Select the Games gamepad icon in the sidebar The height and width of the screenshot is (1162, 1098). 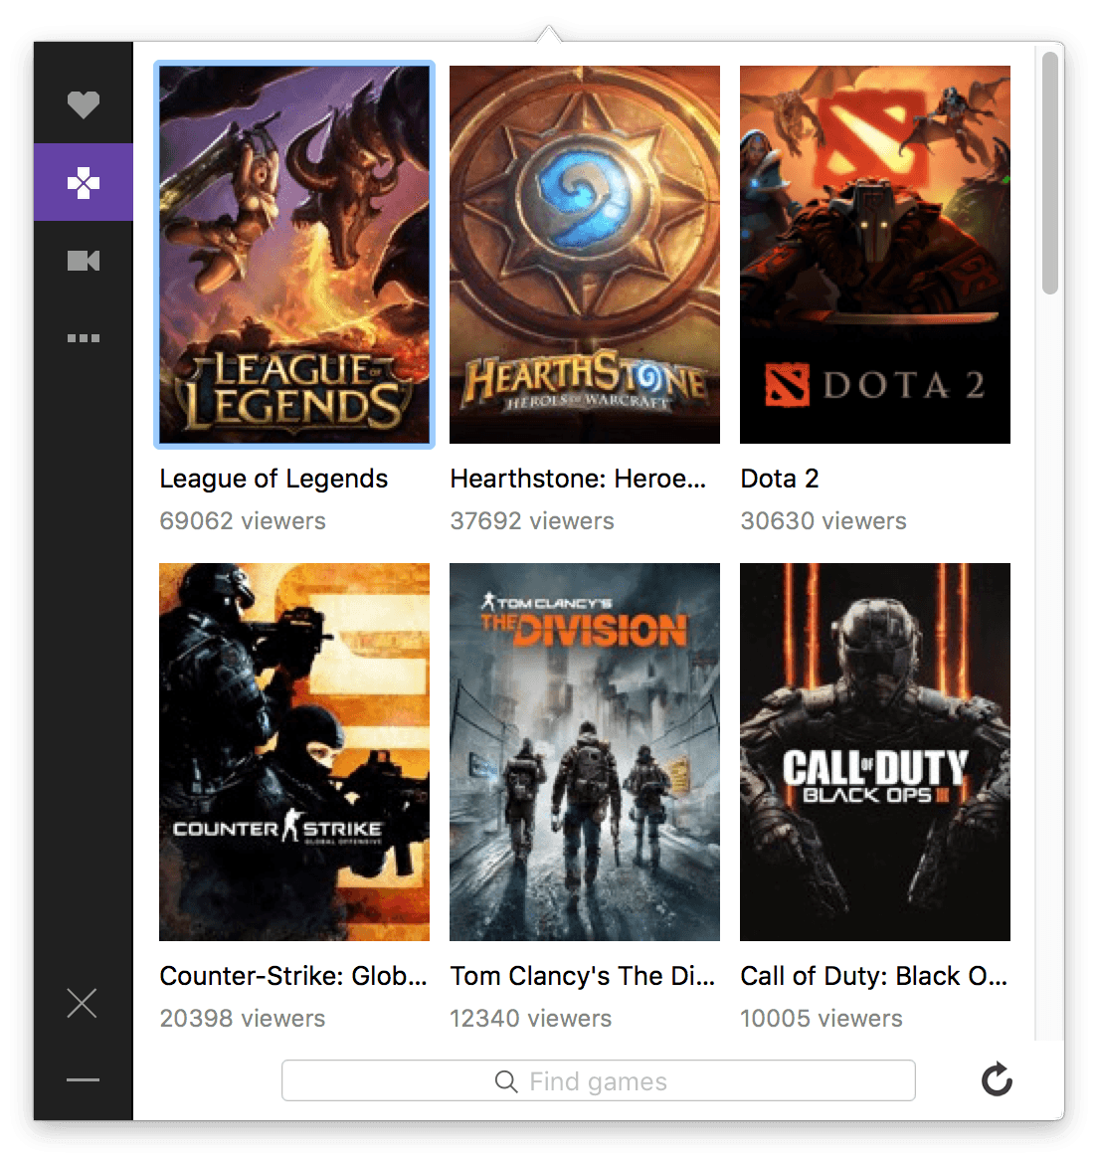(83, 182)
